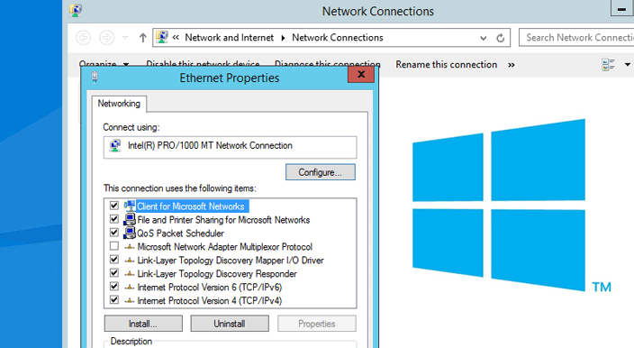Click TCP/IPv6 protocol icon

[x=130, y=288]
